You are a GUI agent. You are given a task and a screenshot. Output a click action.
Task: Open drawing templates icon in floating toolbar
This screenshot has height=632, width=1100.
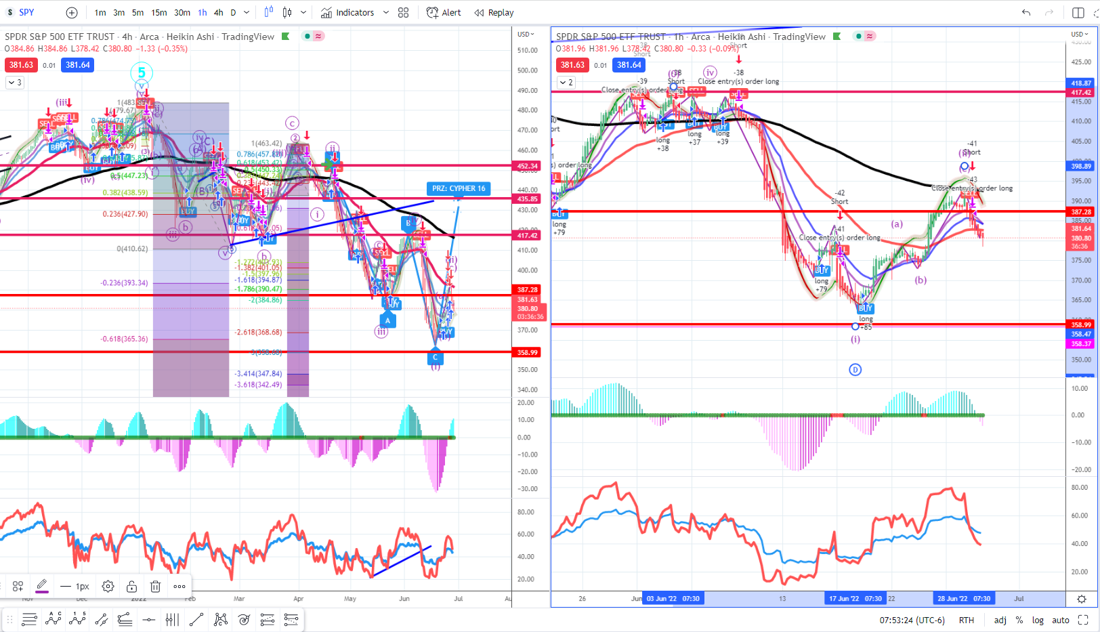click(18, 586)
